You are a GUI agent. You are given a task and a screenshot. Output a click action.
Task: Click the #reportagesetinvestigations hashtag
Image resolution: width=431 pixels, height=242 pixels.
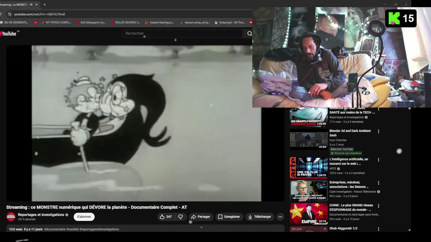pyautogui.click(x=99, y=229)
